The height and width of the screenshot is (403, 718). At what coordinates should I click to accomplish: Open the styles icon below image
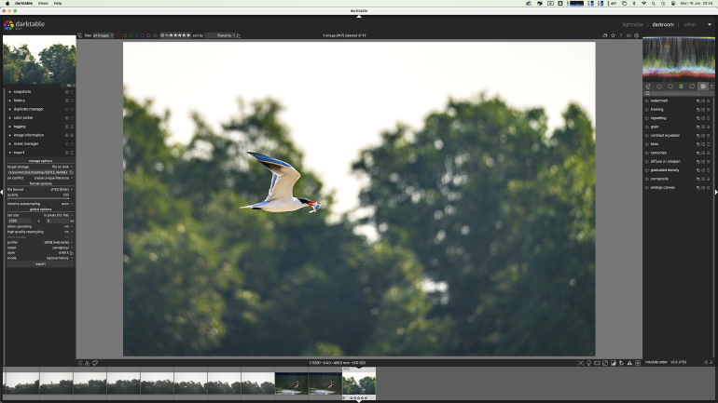coord(88,363)
